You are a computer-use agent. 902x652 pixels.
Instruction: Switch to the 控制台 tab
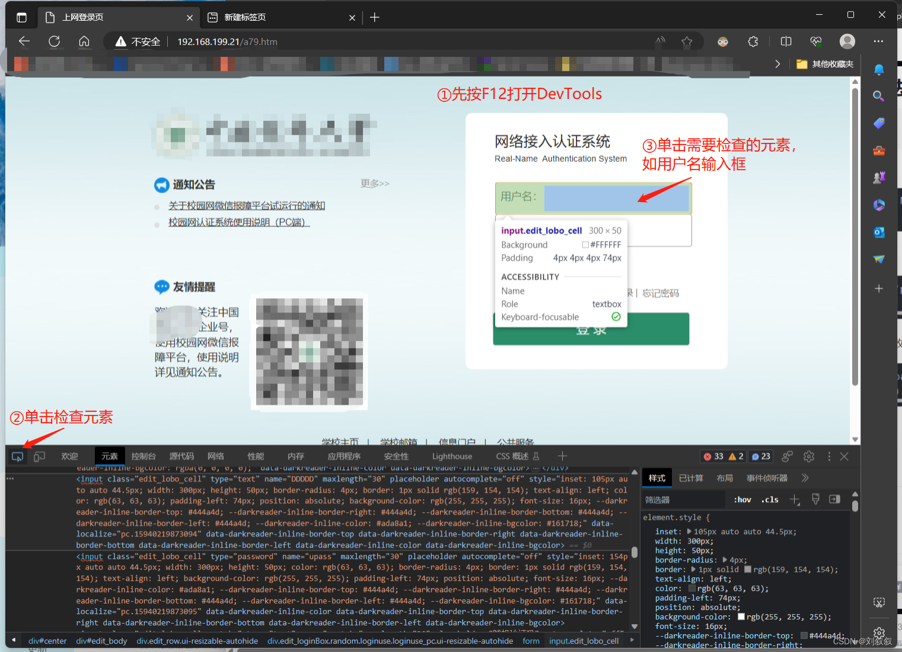point(143,456)
